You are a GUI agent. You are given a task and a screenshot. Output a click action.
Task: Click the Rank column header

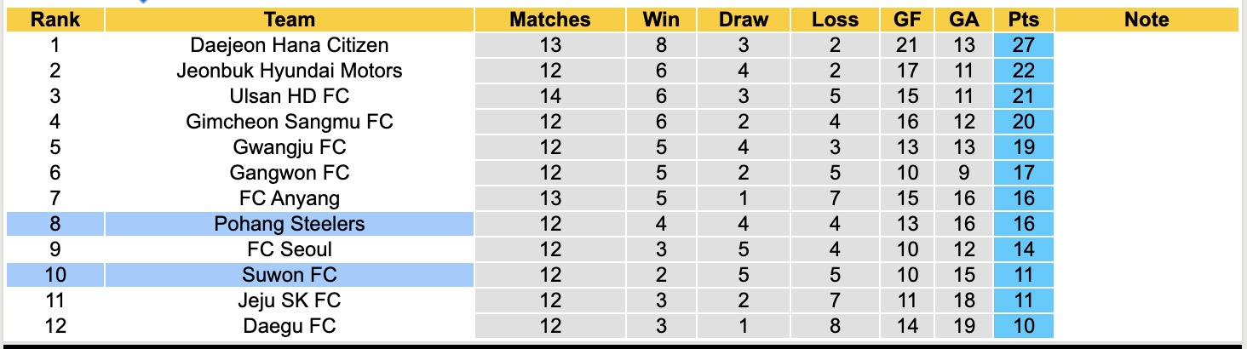(x=55, y=20)
